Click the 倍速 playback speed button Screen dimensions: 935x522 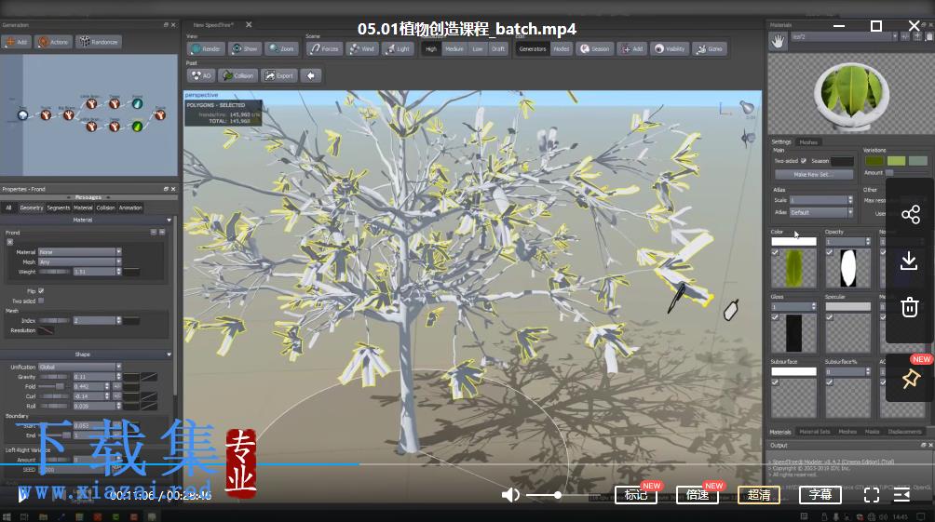tap(698, 495)
